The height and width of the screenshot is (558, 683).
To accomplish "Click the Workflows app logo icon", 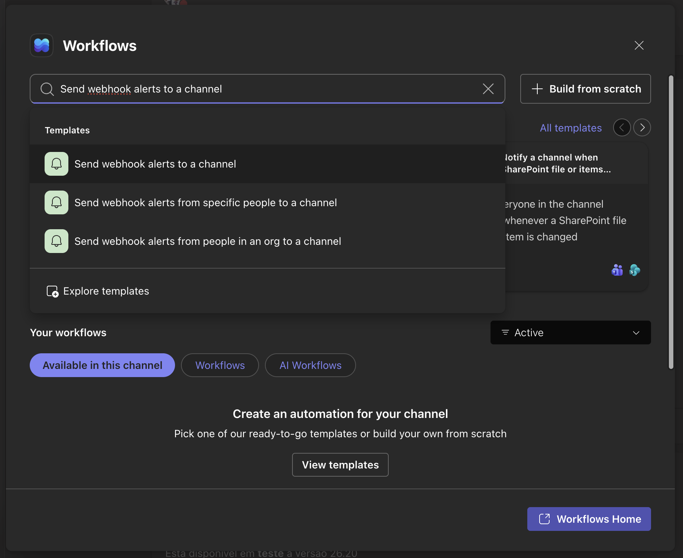I will (42, 45).
